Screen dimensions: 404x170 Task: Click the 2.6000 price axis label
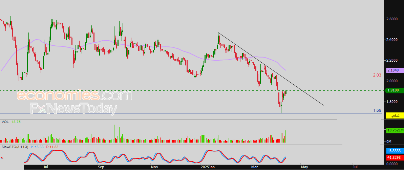click(392, 19)
